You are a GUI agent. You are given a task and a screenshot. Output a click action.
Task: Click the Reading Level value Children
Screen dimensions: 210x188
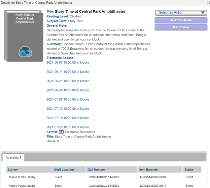click(x=76, y=16)
